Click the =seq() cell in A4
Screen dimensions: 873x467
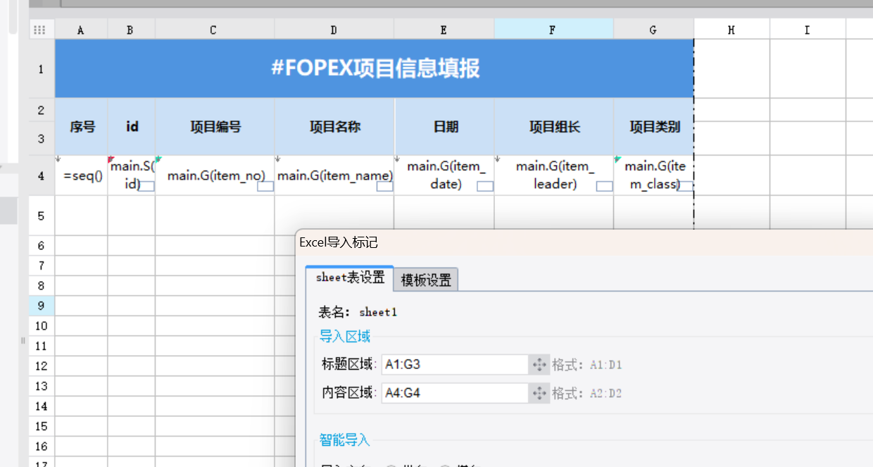82,176
